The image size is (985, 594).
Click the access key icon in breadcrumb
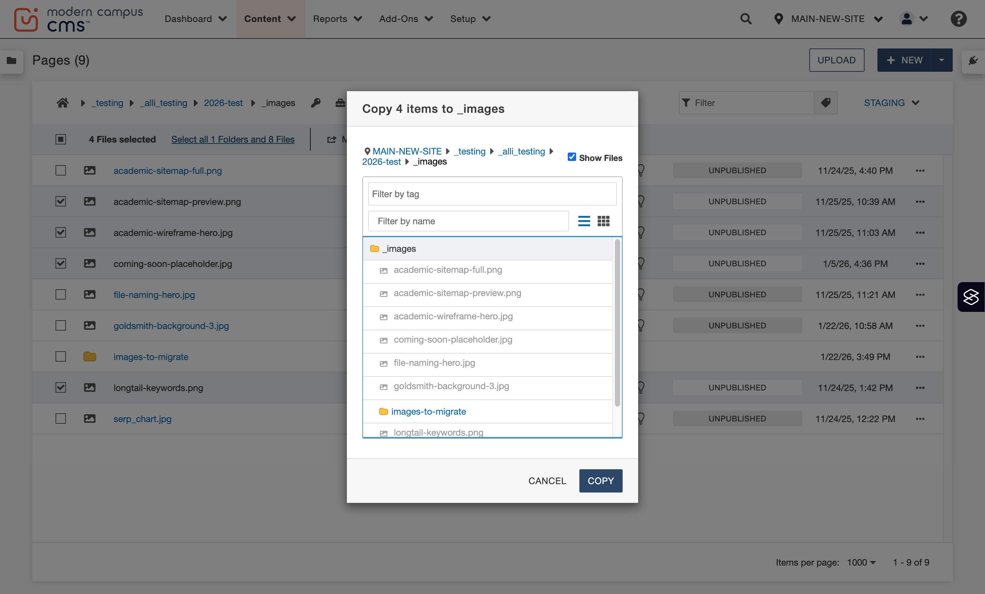[316, 103]
